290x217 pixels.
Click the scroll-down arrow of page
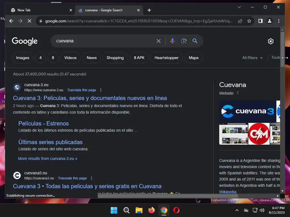pyautogui.click(x=282, y=191)
